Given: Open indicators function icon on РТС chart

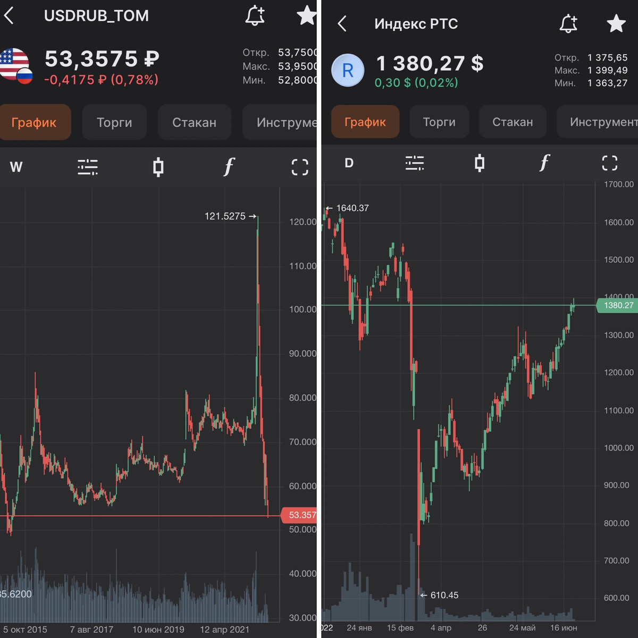Looking at the screenshot, I should coord(544,163).
